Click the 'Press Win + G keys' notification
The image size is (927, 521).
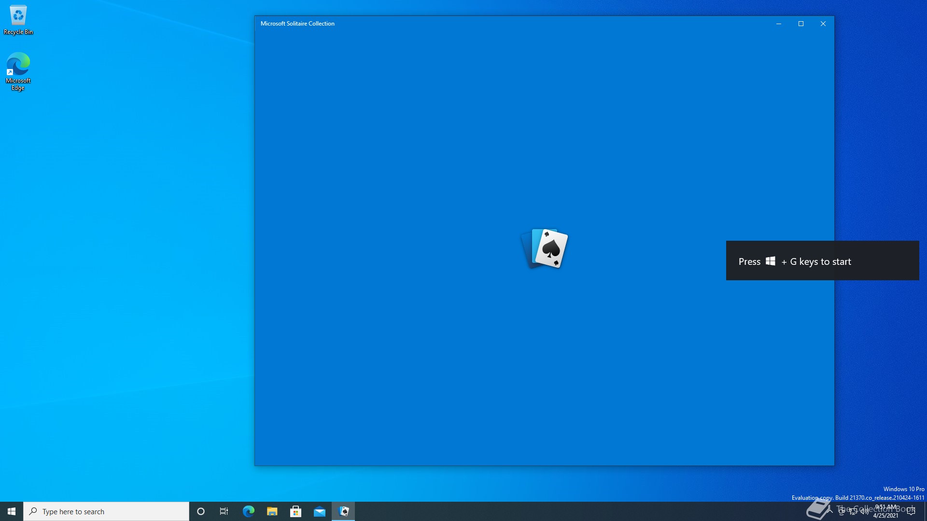point(822,260)
